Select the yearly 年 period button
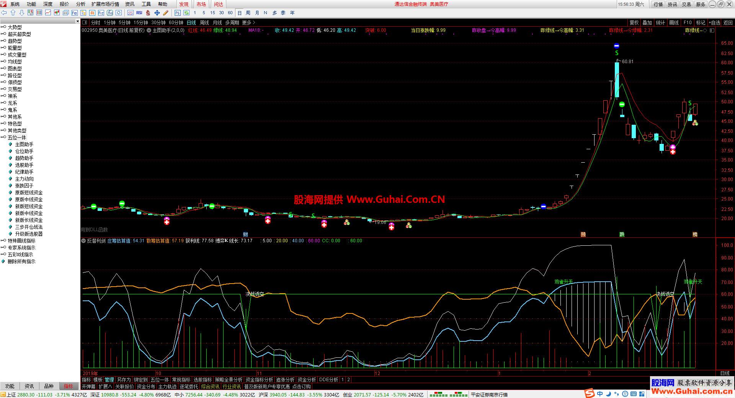735x398 pixels. pyautogui.click(x=292, y=13)
